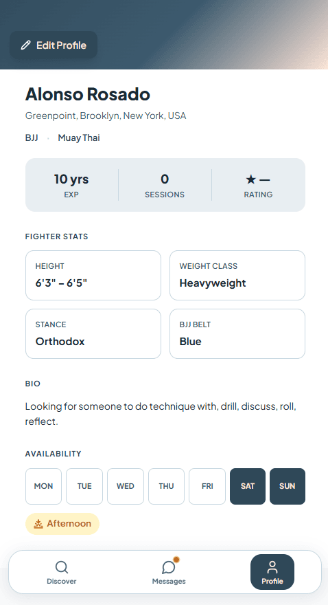Image resolution: width=328 pixels, height=605 pixels.
Task: Switch to the Discover tab label
Action: pos(62,581)
